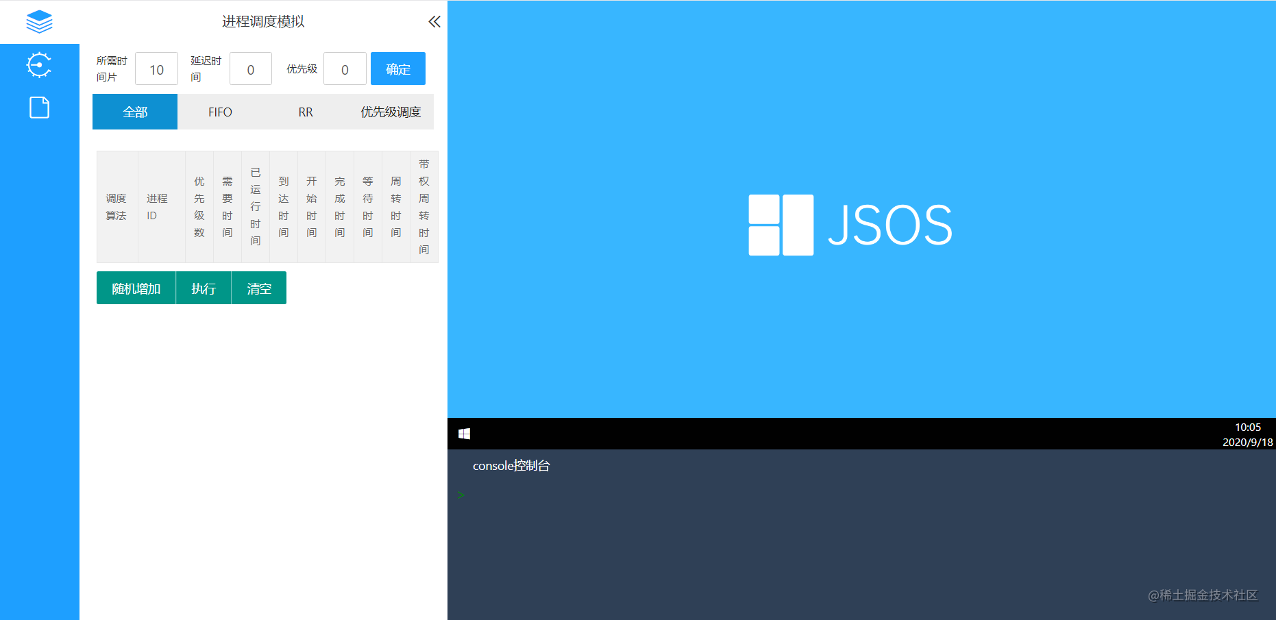Screen dimensions: 1276x620
Task: Click the 进程ID column header
Action: point(158,207)
